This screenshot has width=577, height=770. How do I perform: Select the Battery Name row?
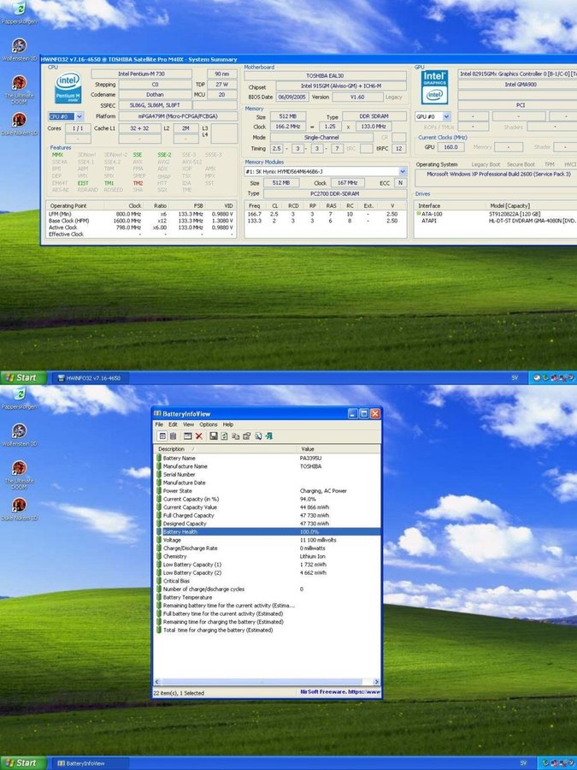click(x=268, y=459)
